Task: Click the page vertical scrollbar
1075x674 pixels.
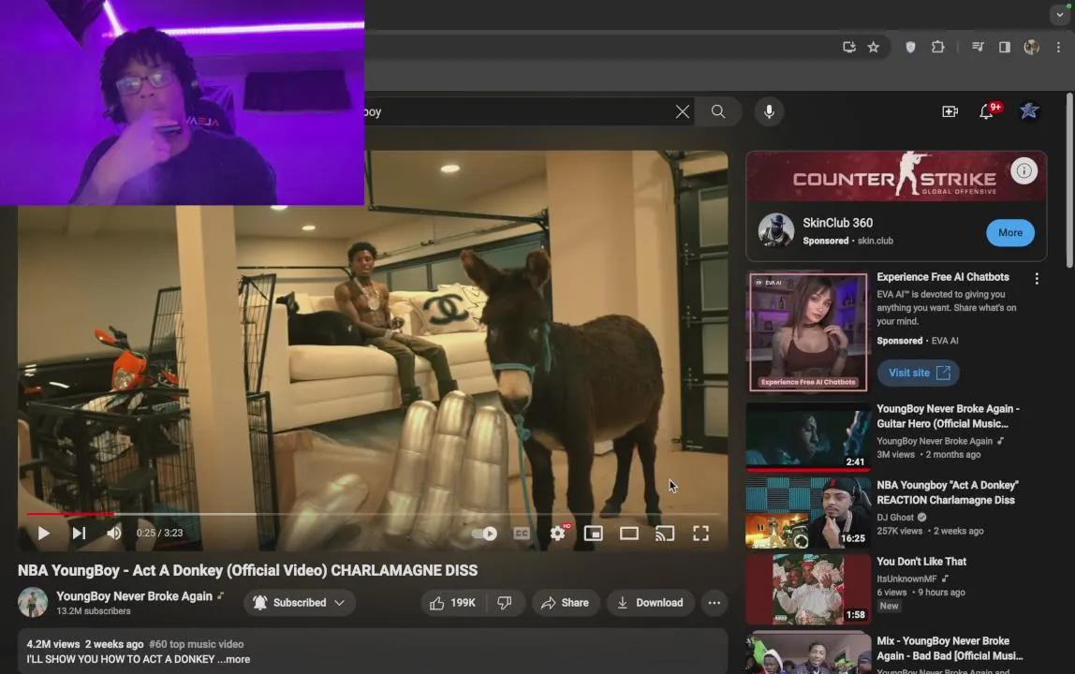Action: tap(1069, 181)
